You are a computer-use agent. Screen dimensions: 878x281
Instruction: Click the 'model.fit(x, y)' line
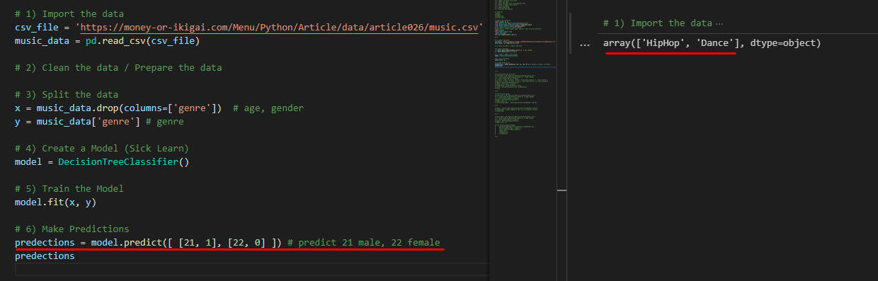[x=55, y=202]
